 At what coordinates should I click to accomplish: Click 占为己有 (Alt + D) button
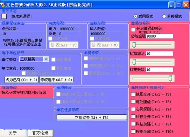point(21,80)
